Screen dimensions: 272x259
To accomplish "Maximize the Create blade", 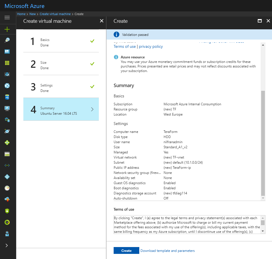I will pos(260,21).
